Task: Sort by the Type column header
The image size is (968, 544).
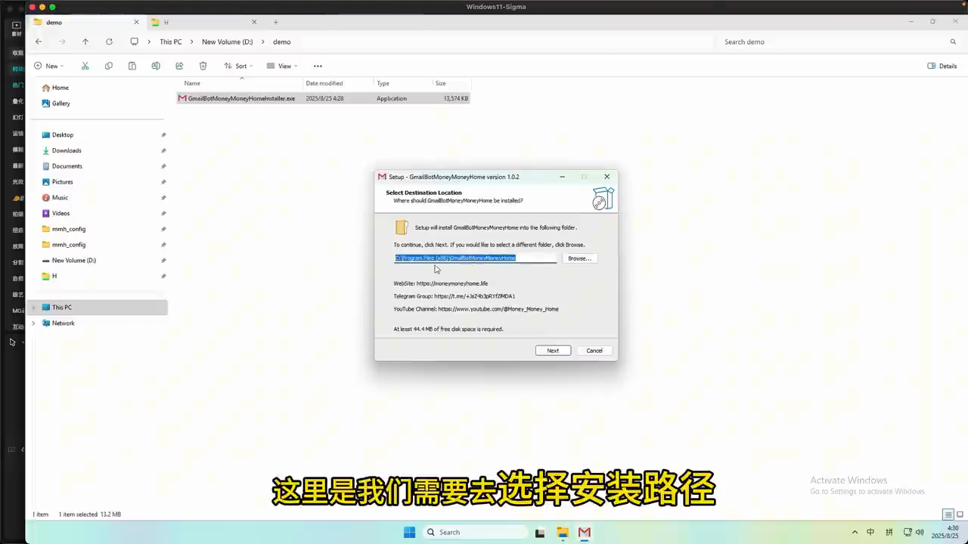Action: [402, 83]
